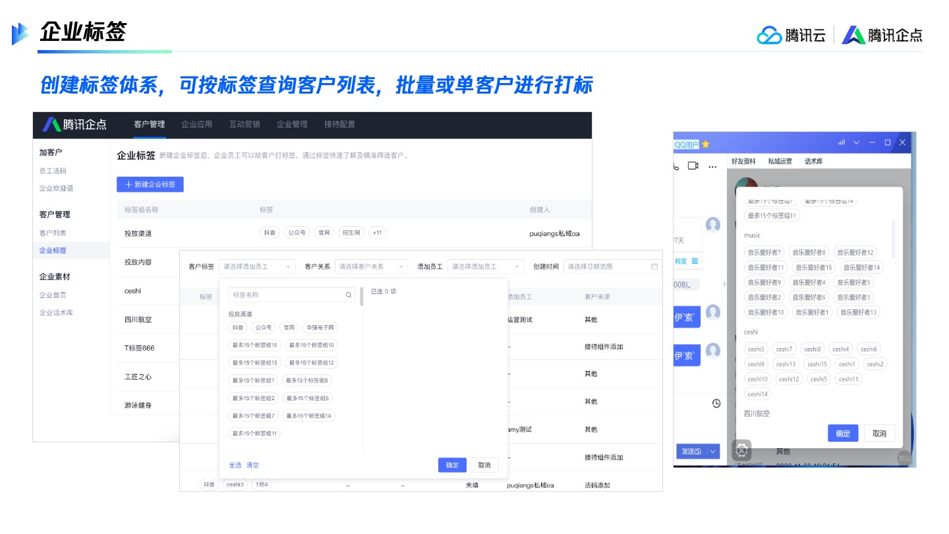
Task: Open 客户列表 in the left sidebar
Action: tap(53, 233)
